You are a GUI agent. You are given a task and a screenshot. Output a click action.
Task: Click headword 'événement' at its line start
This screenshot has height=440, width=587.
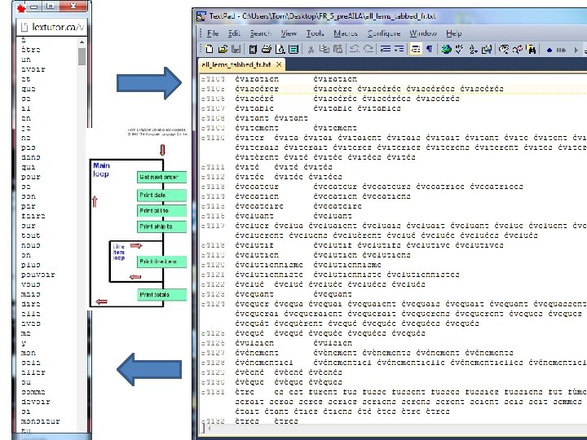click(x=257, y=353)
